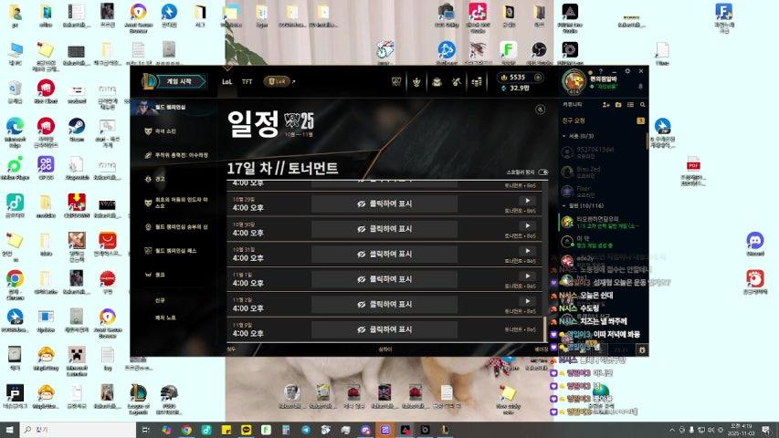Toggle the 스포일러 방지 spoiler switch
This screenshot has width=779, height=438.
[x=543, y=172]
